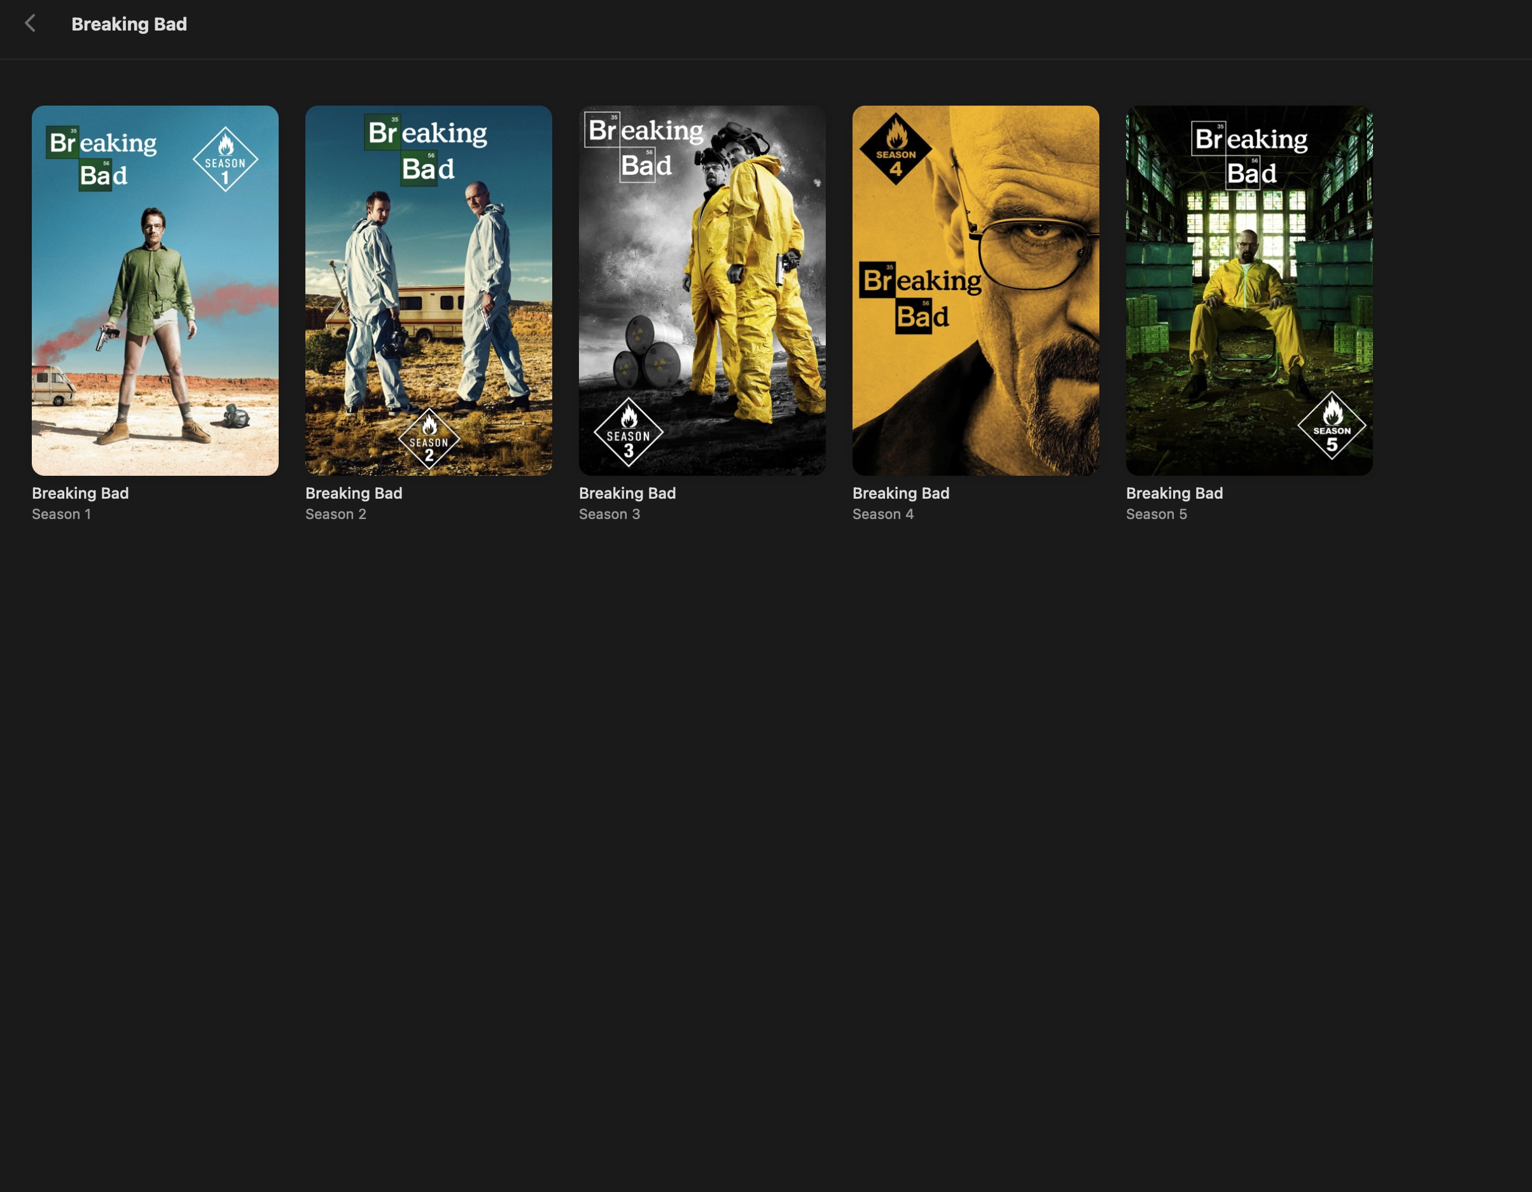Select the 'Season 4' subtitle text
Image resolution: width=1532 pixels, height=1192 pixels.
pos(882,514)
